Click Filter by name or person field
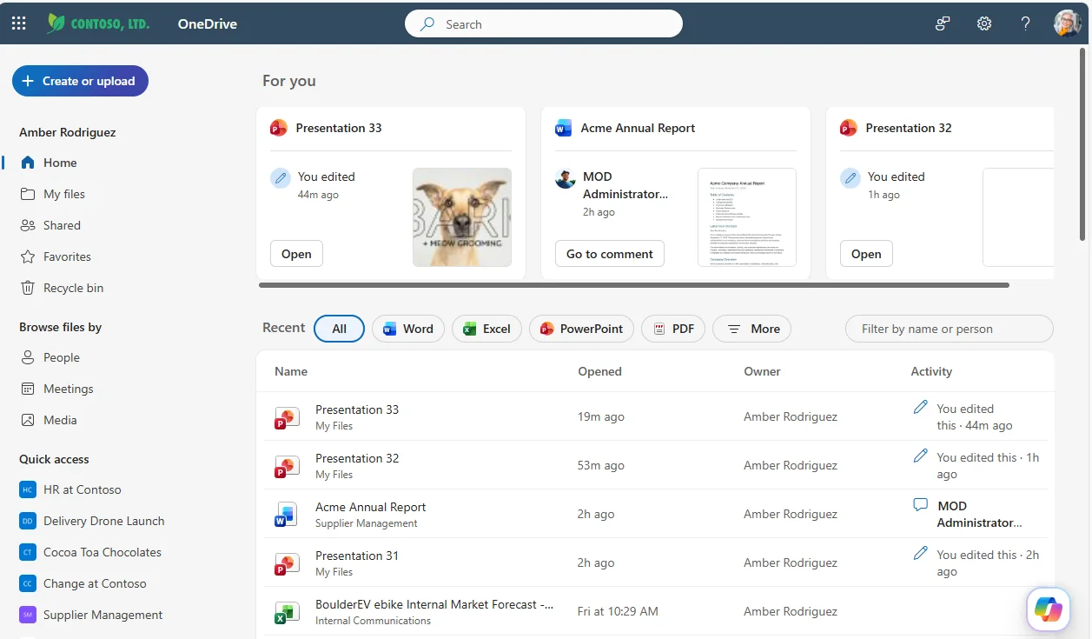The width and height of the screenshot is (1092, 639). 949,329
